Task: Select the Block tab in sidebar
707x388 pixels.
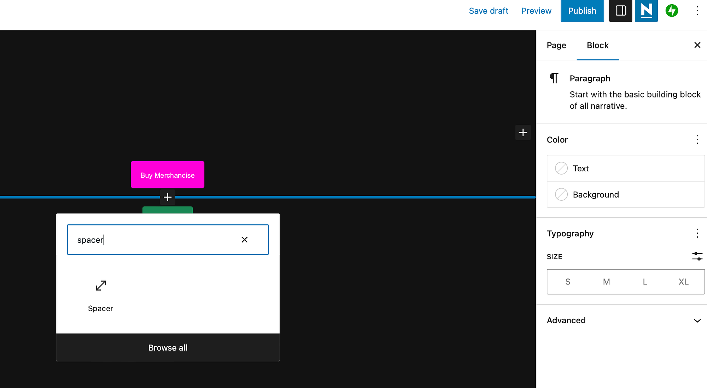Action: click(597, 45)
